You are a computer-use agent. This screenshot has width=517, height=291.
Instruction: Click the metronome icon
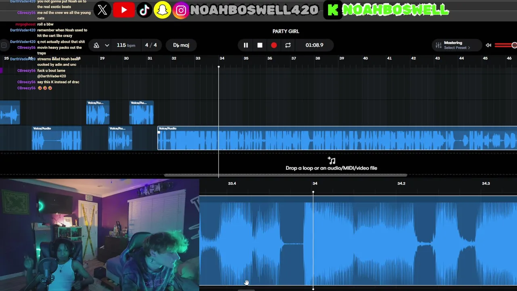pos(96,45)
